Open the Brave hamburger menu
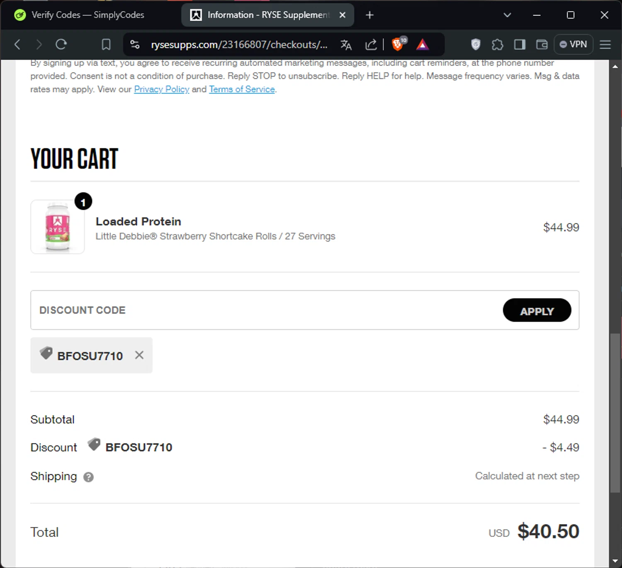This screenshot has width=622, height=568. coord(605,44)
